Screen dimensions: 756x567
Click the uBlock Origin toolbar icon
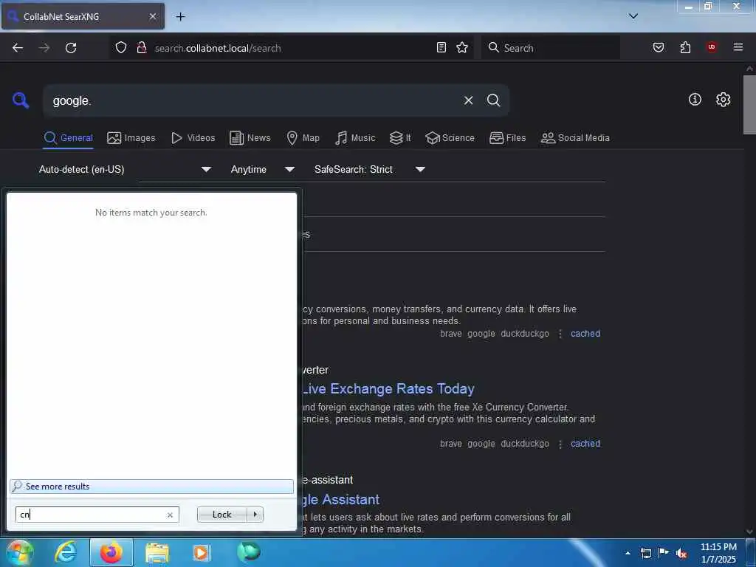711,47
